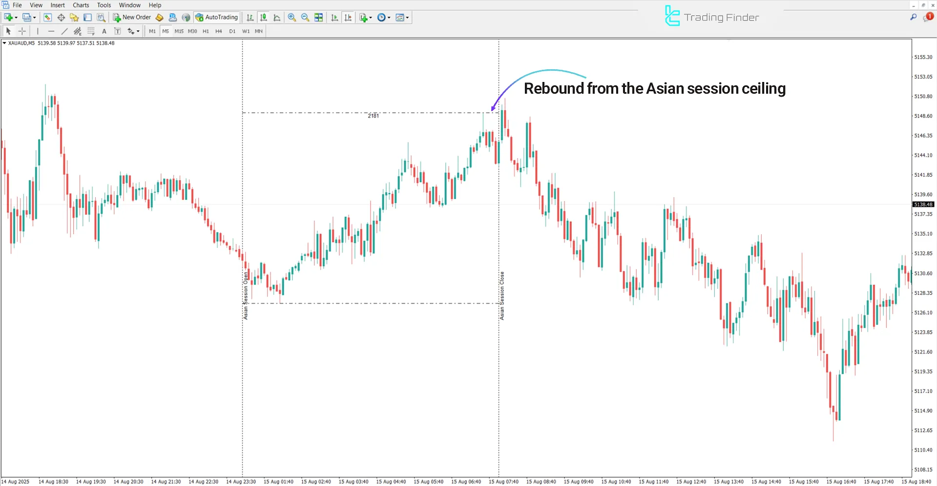Select the Text tool letter A

(104, 31)
